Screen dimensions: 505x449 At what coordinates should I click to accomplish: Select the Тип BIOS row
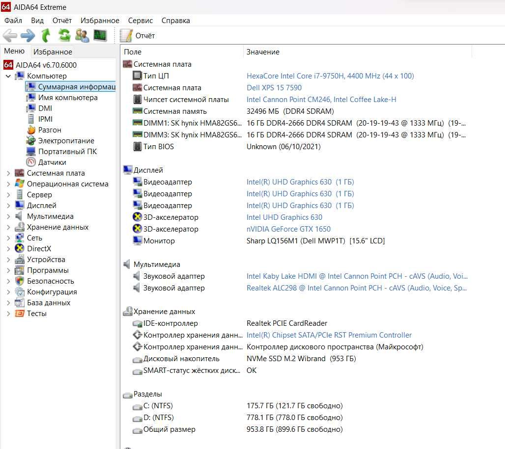pos(227,147)
